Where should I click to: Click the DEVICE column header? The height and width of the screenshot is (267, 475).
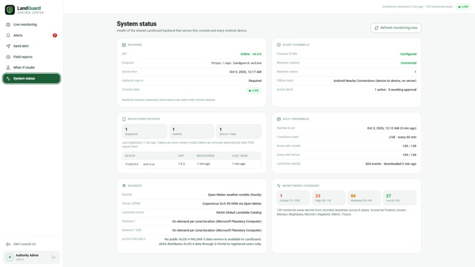(x=130, y=156)
